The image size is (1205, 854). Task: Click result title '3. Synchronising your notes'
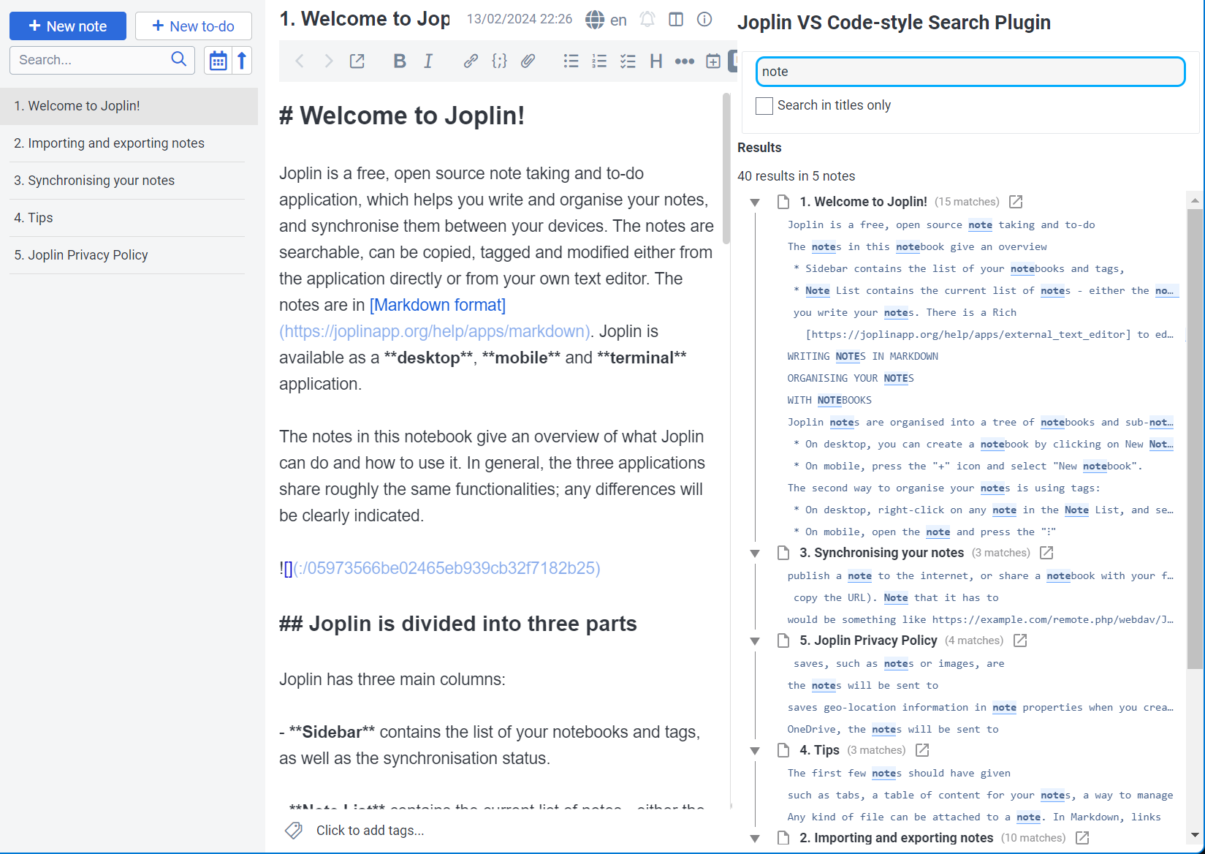[x=881, y=553]
